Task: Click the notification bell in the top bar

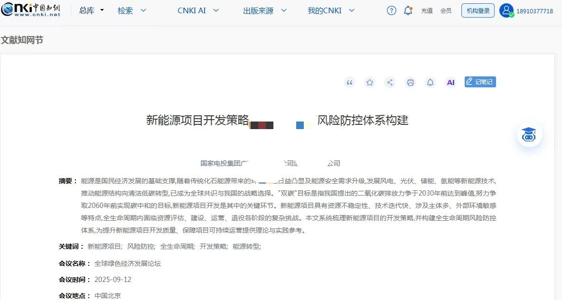Action: [x=408, y=10]
